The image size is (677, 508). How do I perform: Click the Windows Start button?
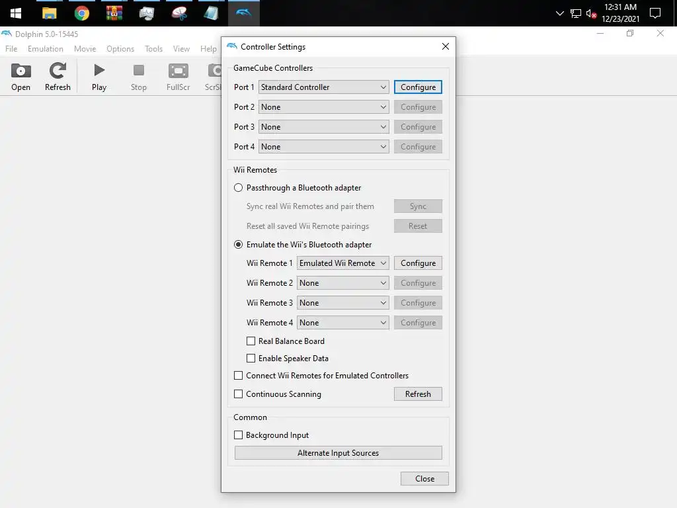pyautogui.click(x=16, y=13)
